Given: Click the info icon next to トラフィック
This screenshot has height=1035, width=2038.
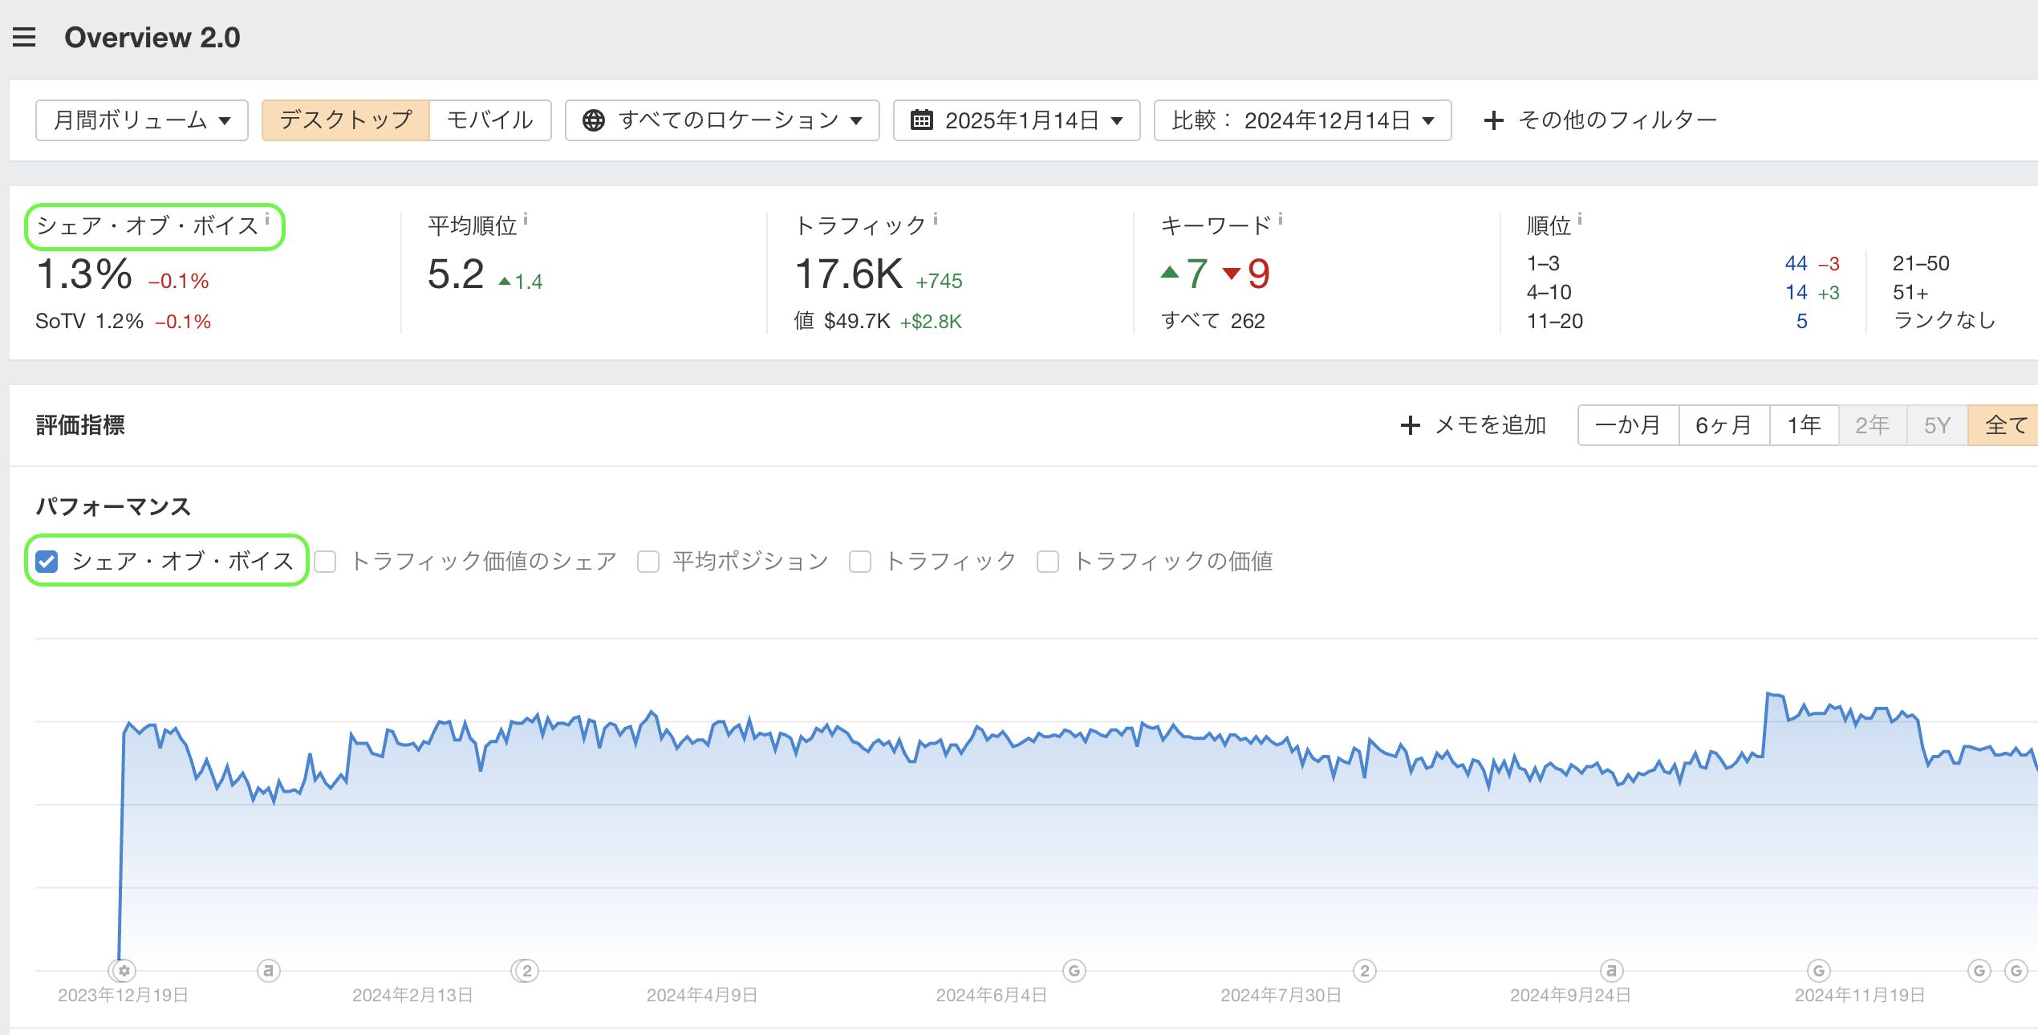Looking at the screenshot, I should tap(936, 218).
